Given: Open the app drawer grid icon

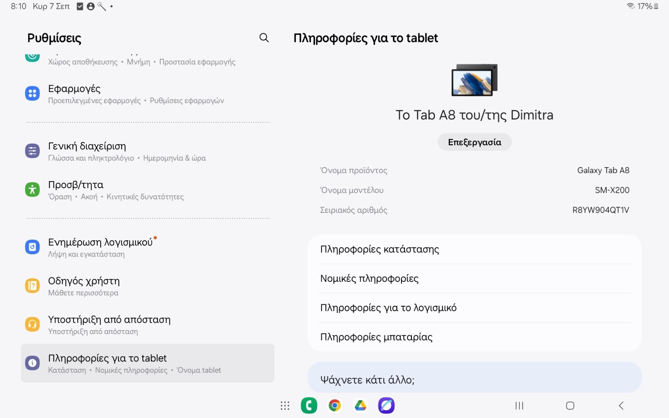Looking at the screenshot, I should [285, 406].
